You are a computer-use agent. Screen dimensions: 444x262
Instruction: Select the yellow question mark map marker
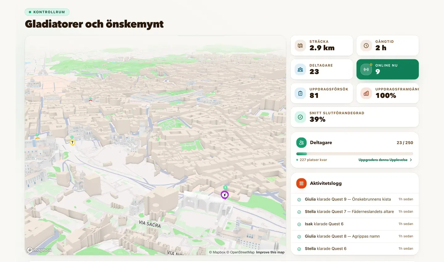pyautogui.click(x=72, y=142)
